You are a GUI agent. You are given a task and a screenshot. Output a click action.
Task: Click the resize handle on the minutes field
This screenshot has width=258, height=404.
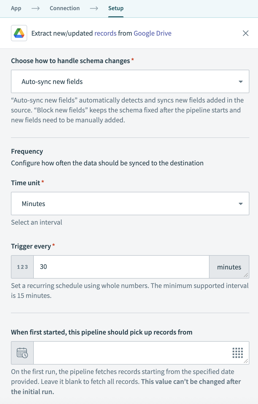click(246, 276)
